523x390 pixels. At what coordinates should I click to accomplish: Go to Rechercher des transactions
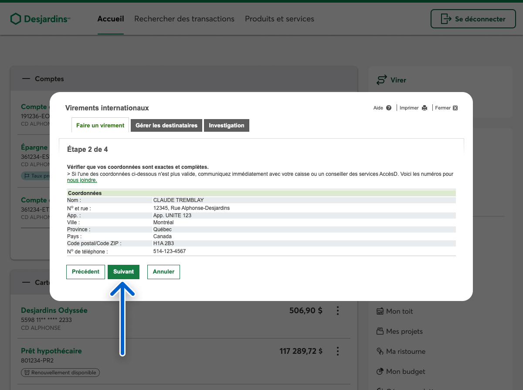[x=184, y=19]
